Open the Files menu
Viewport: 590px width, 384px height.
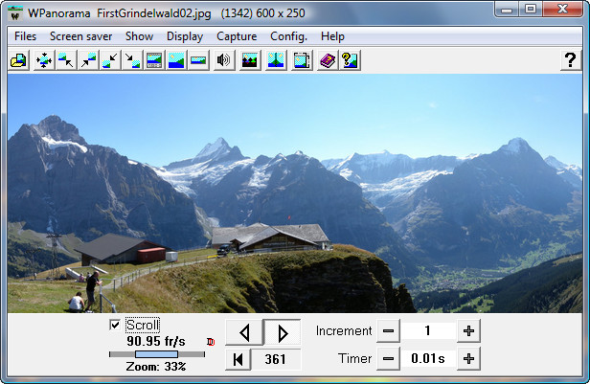(26, 36)
